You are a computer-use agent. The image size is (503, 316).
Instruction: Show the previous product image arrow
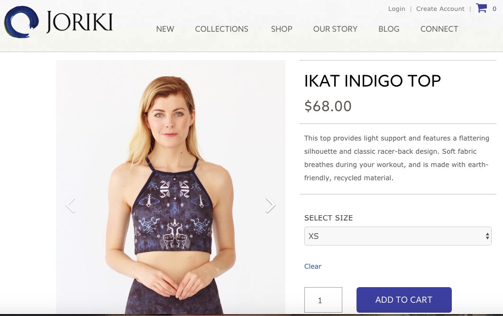point(71,205)
